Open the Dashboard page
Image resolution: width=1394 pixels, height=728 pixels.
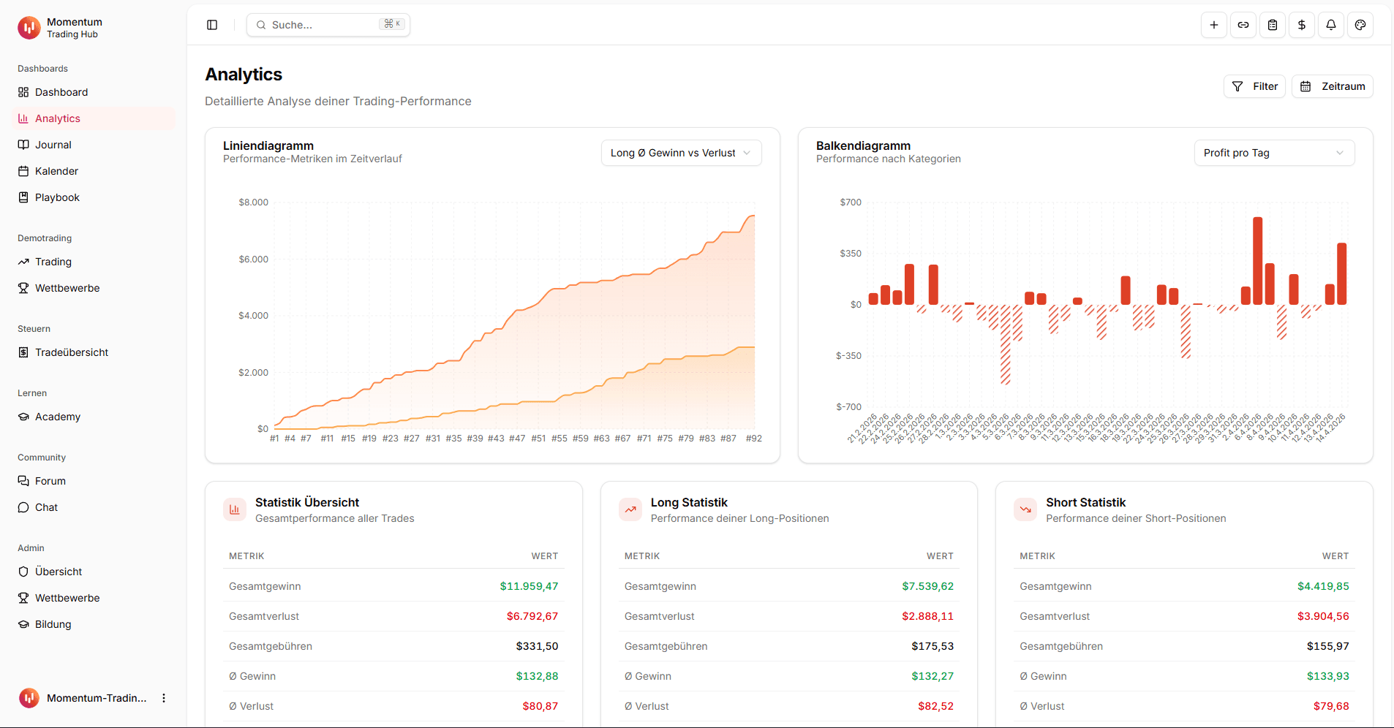[94, 92]
